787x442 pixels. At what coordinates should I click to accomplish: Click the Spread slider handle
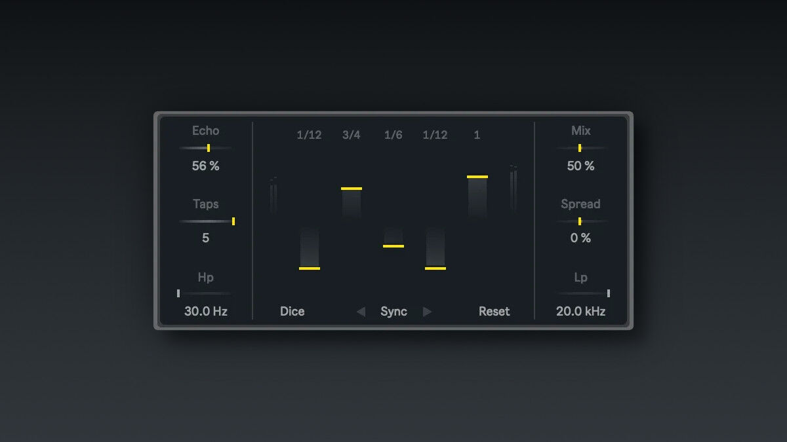pos(580,221)
